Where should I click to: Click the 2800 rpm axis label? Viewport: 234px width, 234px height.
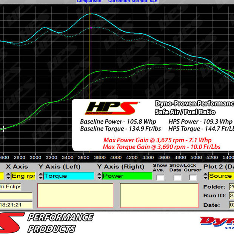point(19,157)
